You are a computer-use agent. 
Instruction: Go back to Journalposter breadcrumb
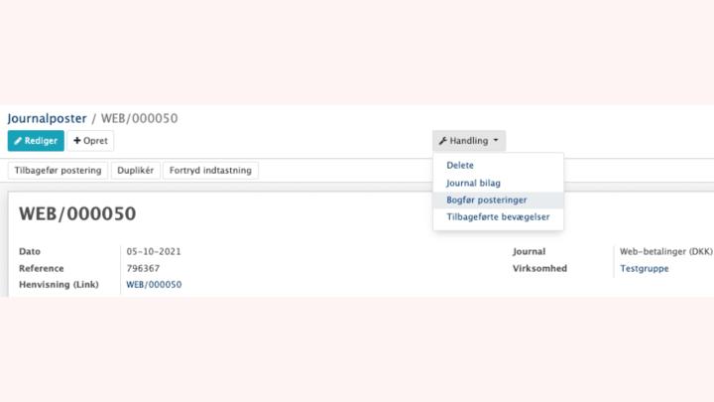47,118
